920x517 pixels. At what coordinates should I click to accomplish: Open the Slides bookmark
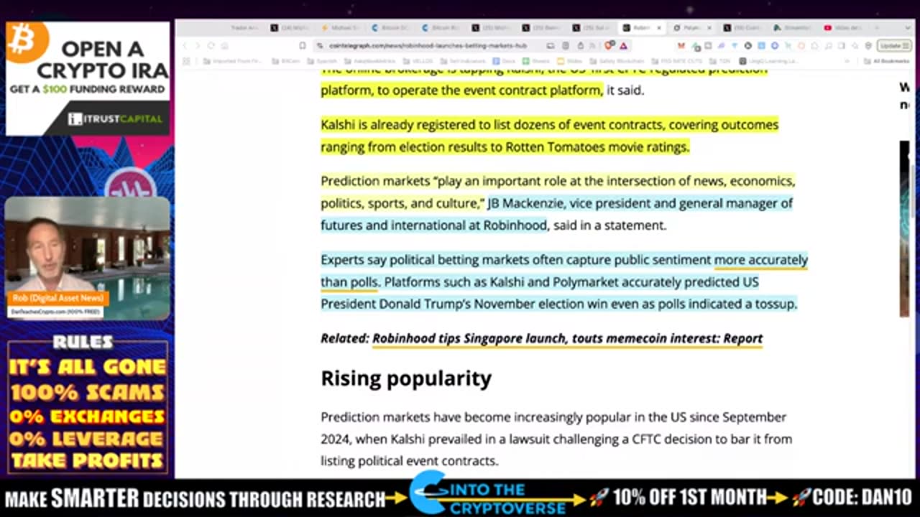click(x=569, y=62)
